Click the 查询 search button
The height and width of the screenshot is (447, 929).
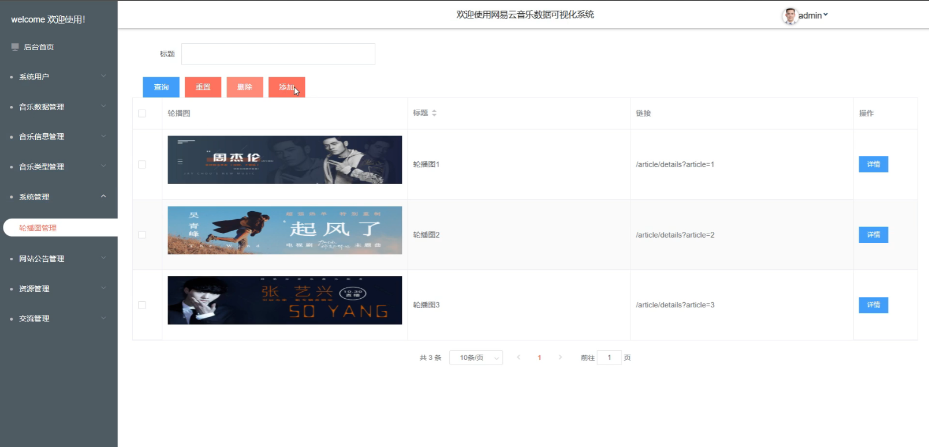(x=161, y=87)
